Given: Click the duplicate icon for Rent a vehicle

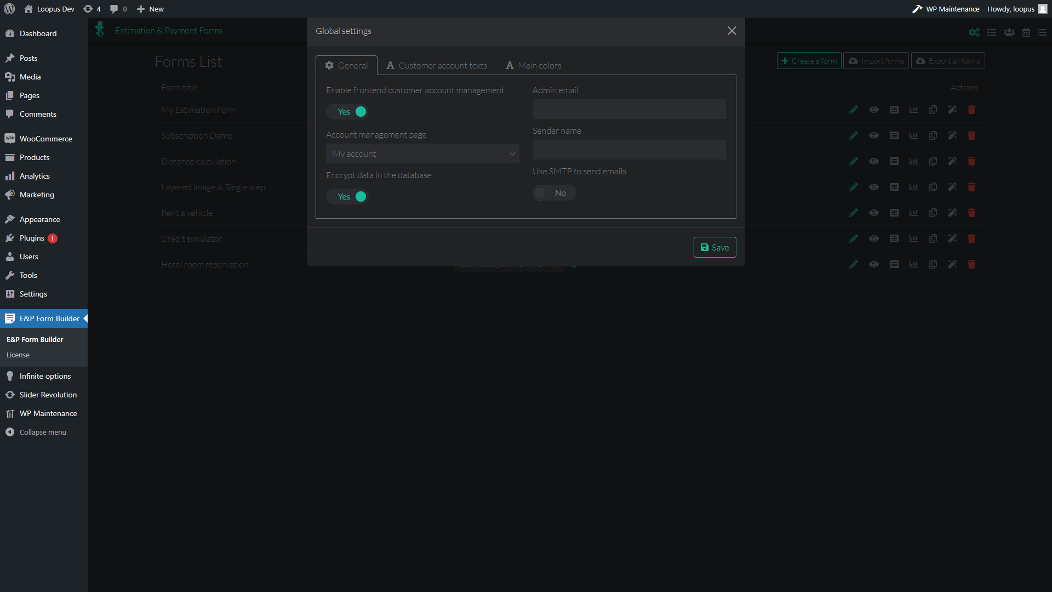Looking at the screenshot, I should coord(933,213).
